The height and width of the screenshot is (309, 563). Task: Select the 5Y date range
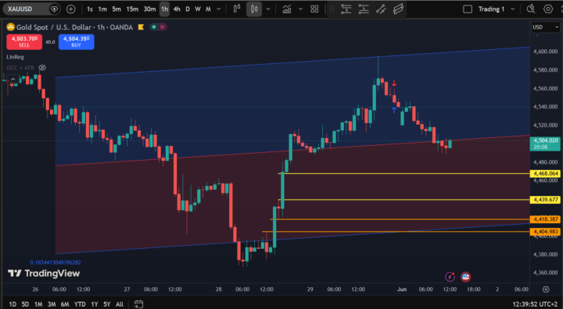coord(107,304)
